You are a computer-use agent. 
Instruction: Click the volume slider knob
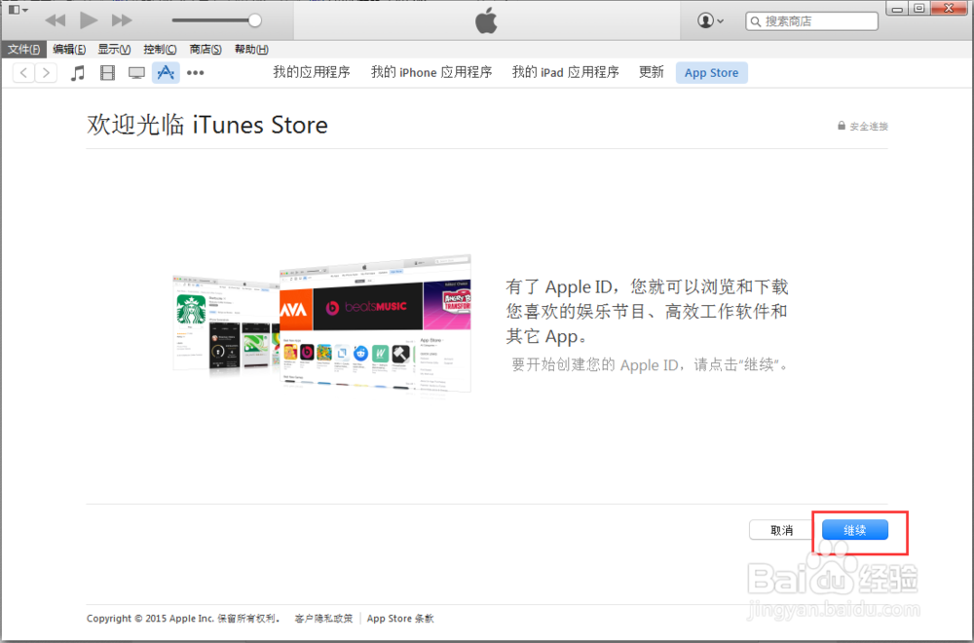pos(254,20)
